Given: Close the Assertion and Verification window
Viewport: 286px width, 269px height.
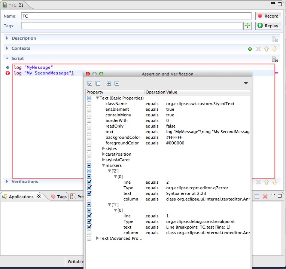Looking at the screenshot, I should coord(88,74).
